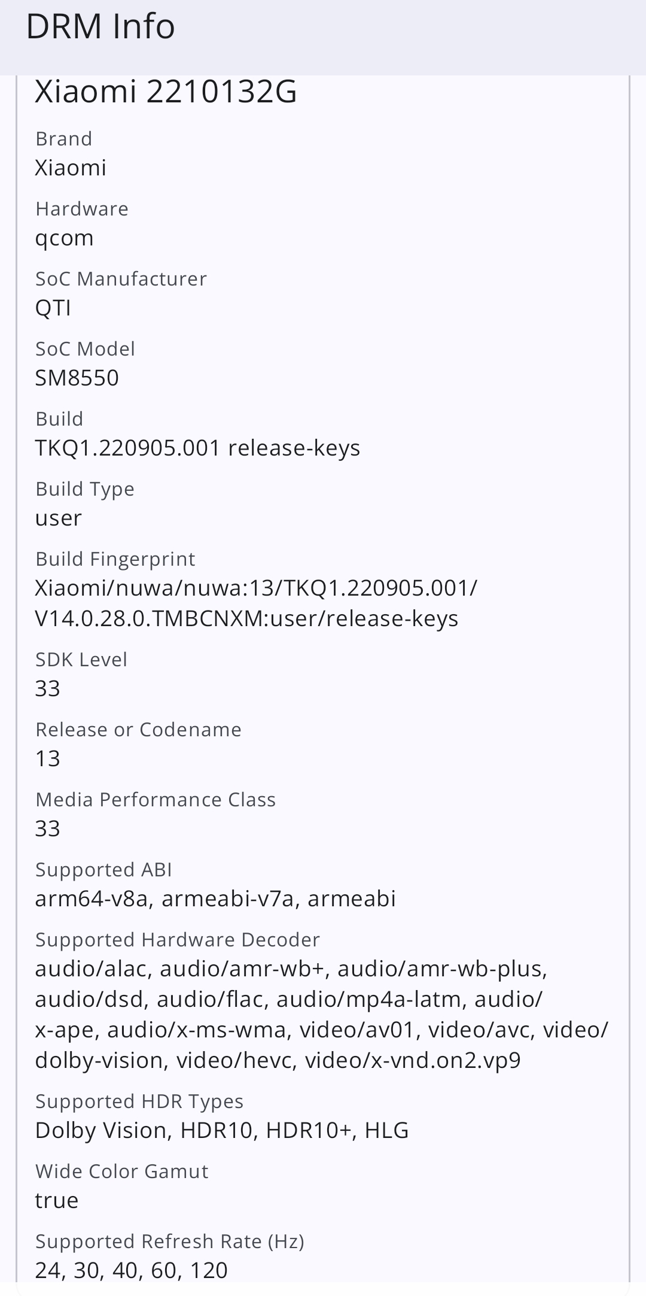Tap the SoC Model value SM8550
This screenshot has height=1296, width=646.
tap(77, 378)
